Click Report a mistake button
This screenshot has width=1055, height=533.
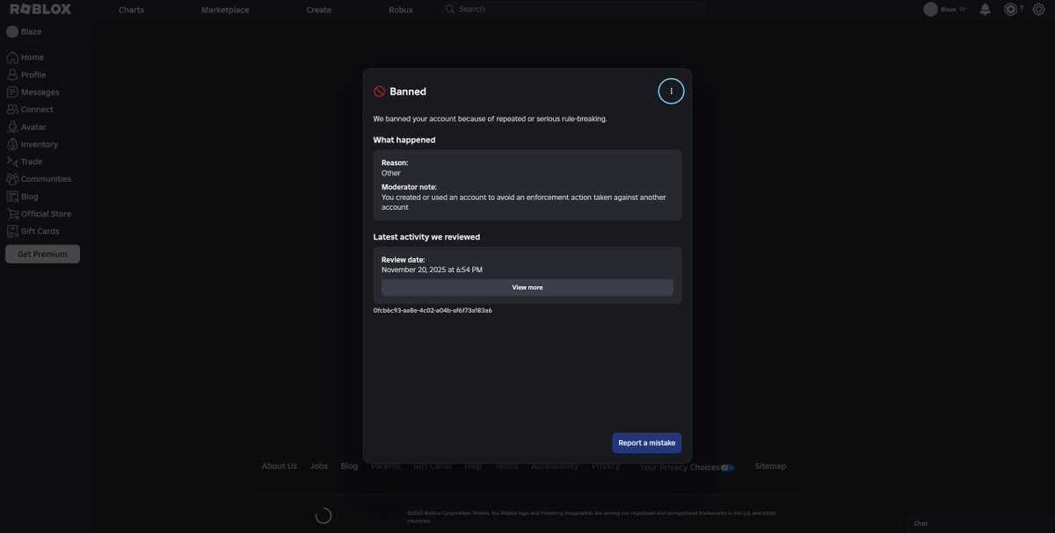647,443
